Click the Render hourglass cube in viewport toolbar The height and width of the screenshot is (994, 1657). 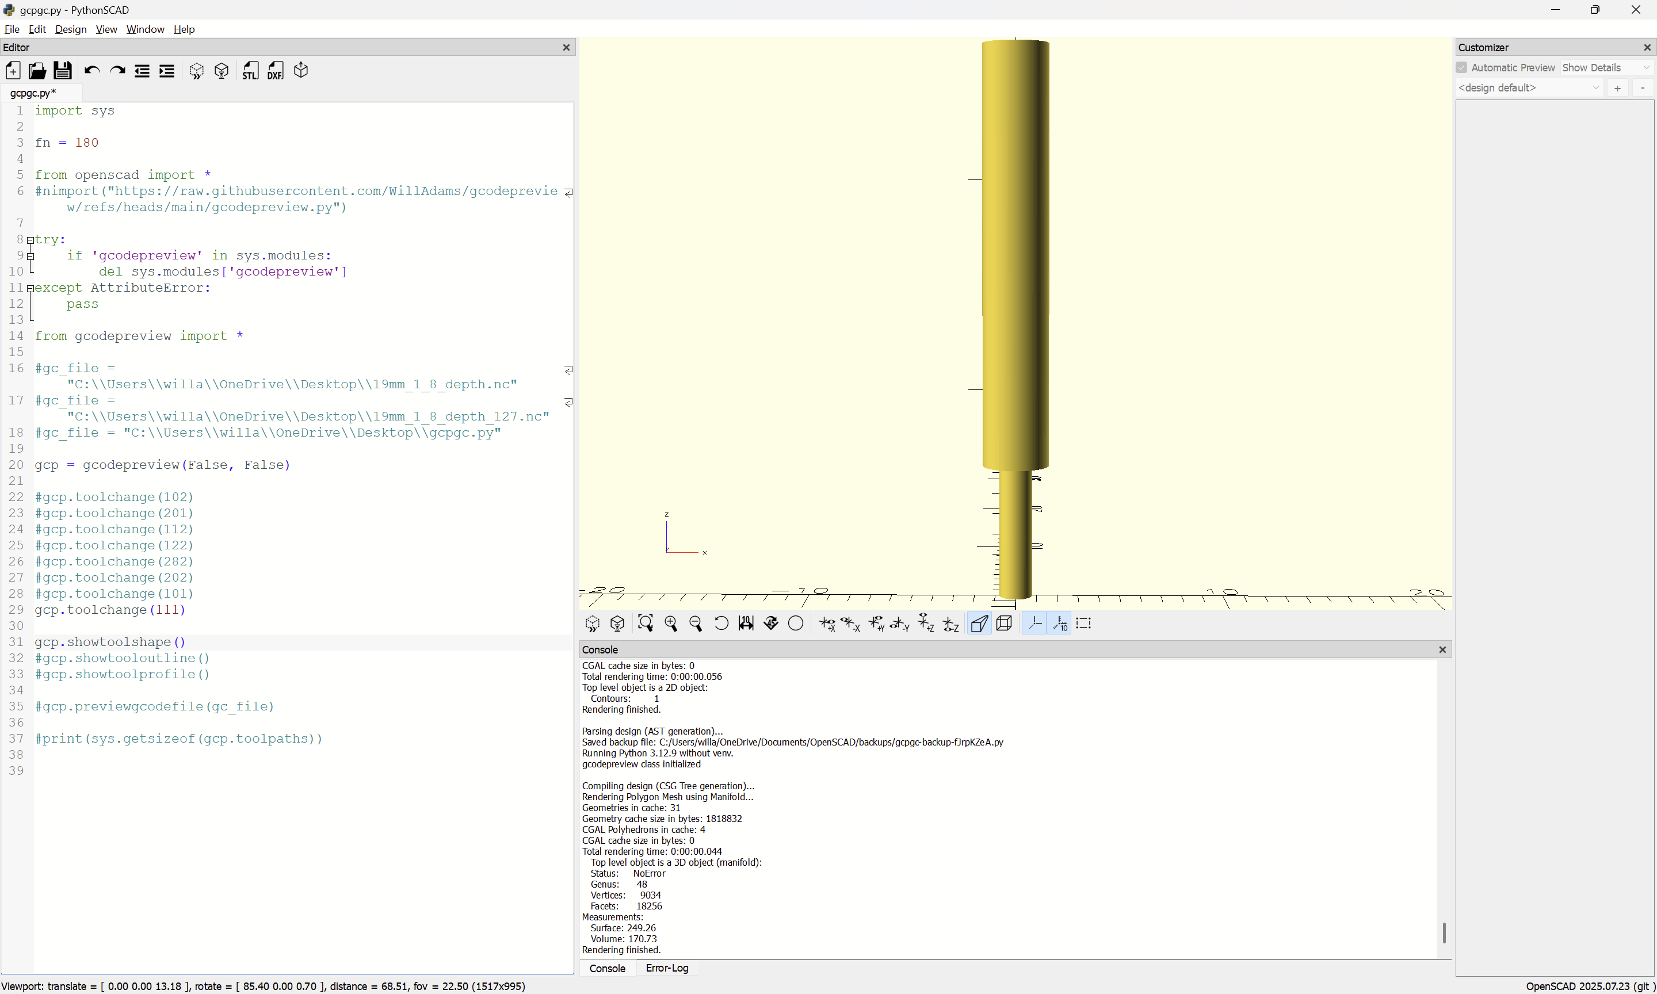pyautogui.click(x=617, y=624)
